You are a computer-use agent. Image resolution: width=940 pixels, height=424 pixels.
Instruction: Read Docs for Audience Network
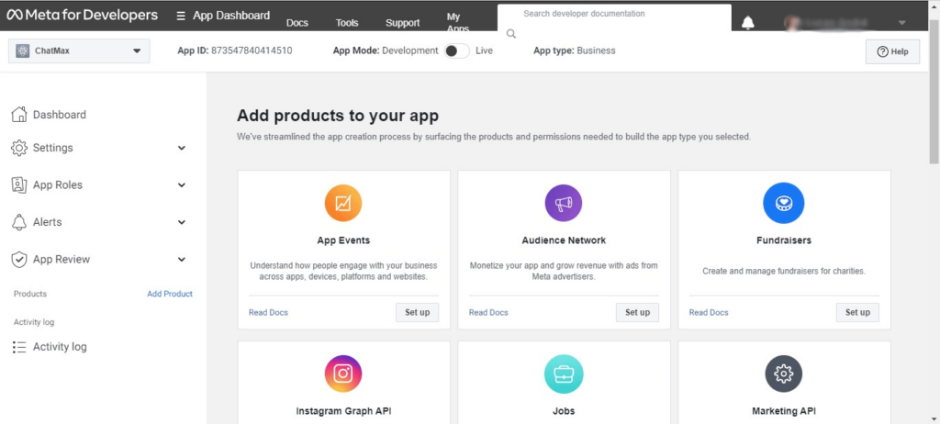point(488,312)
